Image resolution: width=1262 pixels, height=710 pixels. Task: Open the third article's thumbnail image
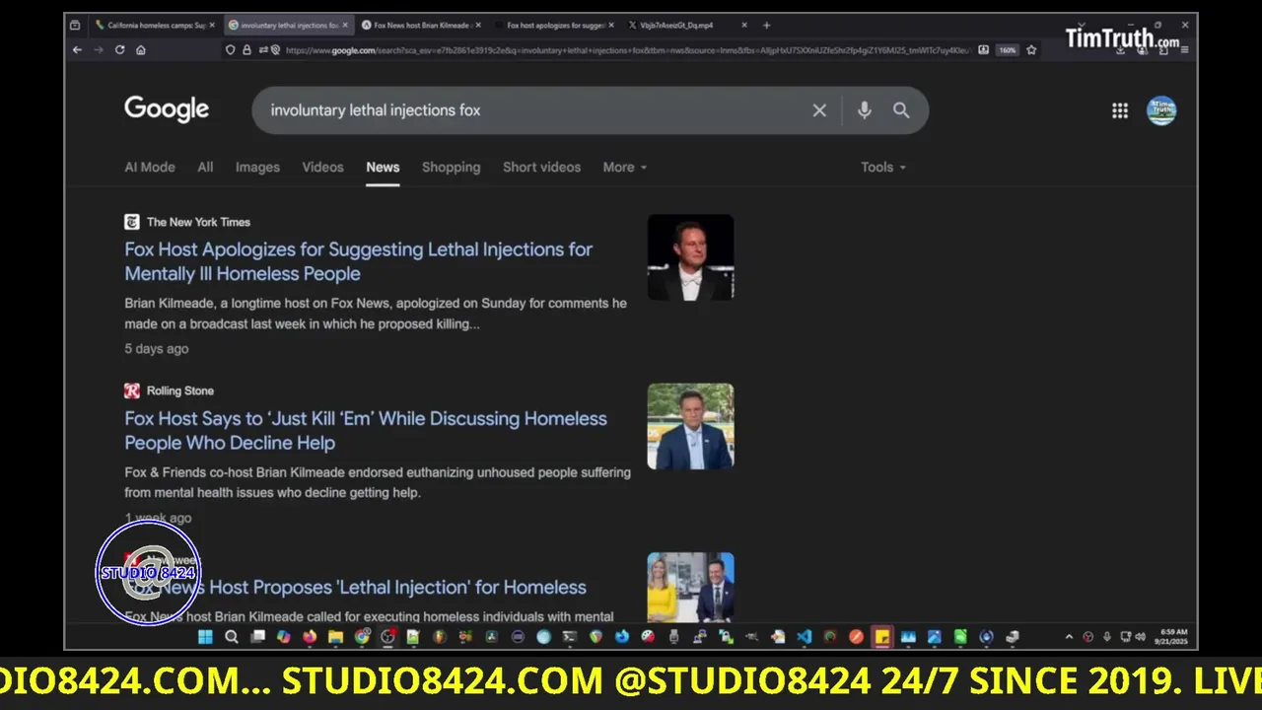(690, 587)
